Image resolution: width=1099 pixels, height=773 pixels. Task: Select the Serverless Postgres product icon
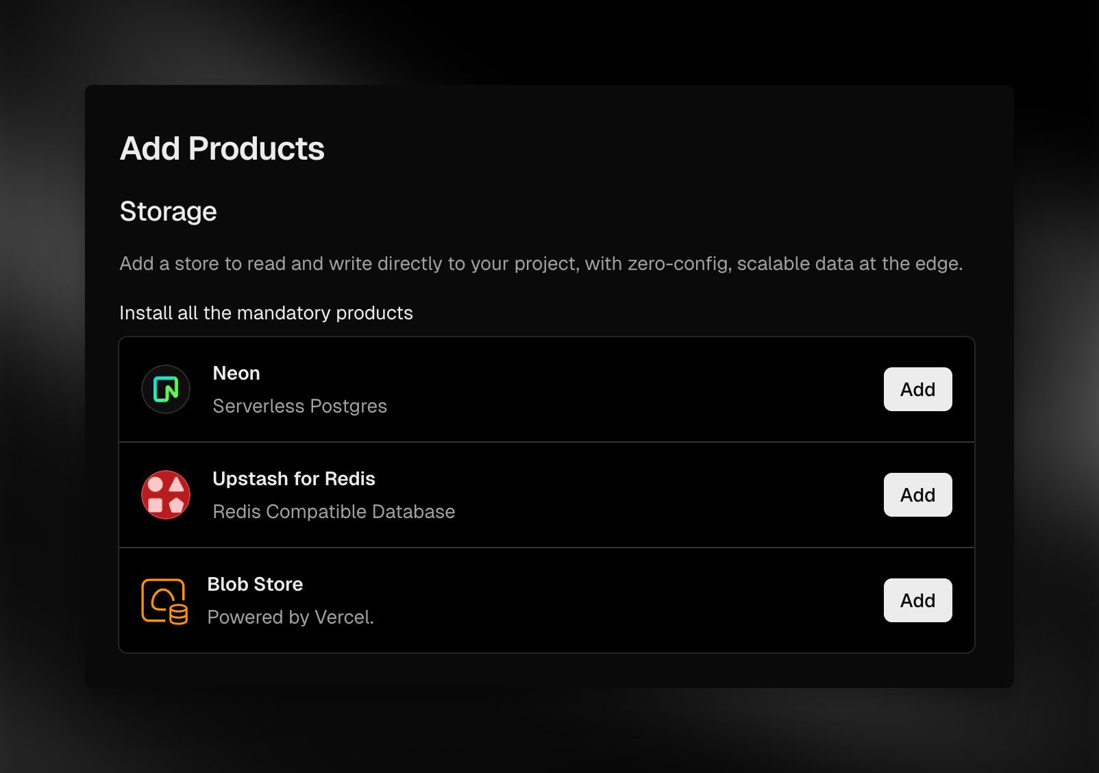tap(165, 389)
